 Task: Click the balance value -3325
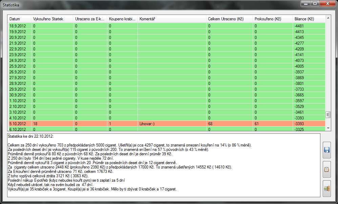coord(299,129)
